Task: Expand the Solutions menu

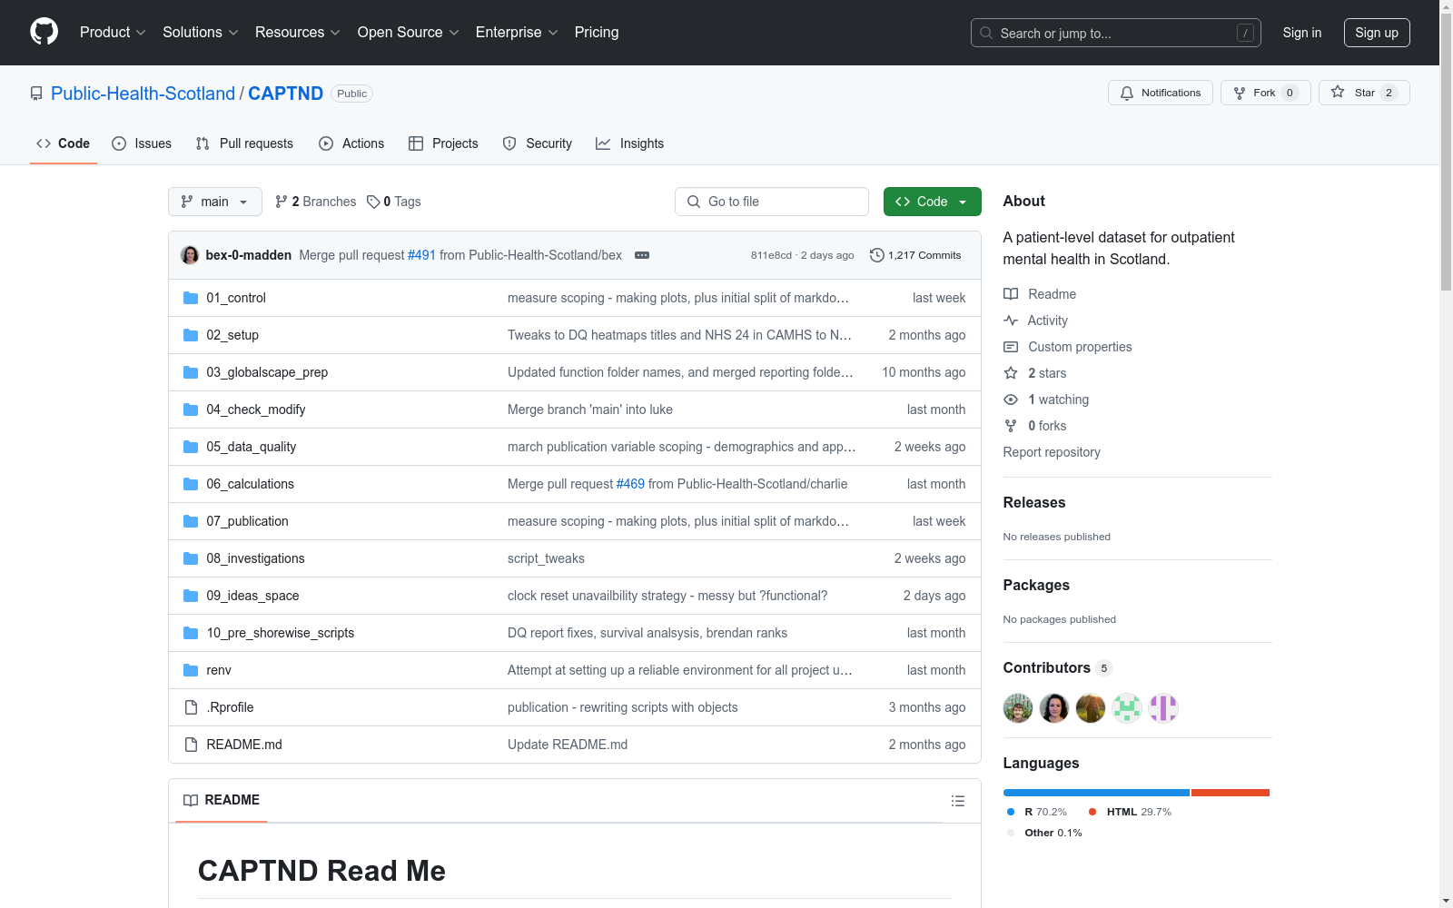Action: pos(201,32)
